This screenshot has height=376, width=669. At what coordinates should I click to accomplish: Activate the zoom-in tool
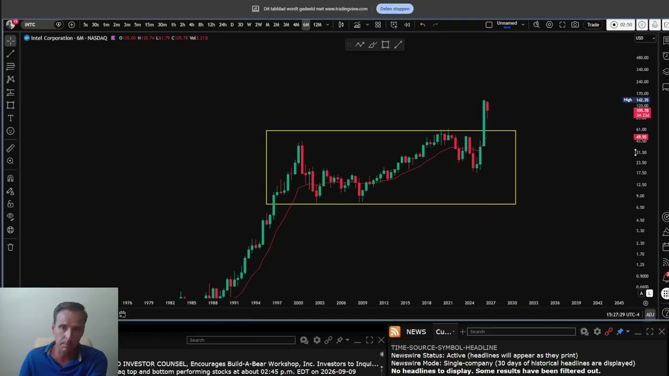tap(10, 161)
